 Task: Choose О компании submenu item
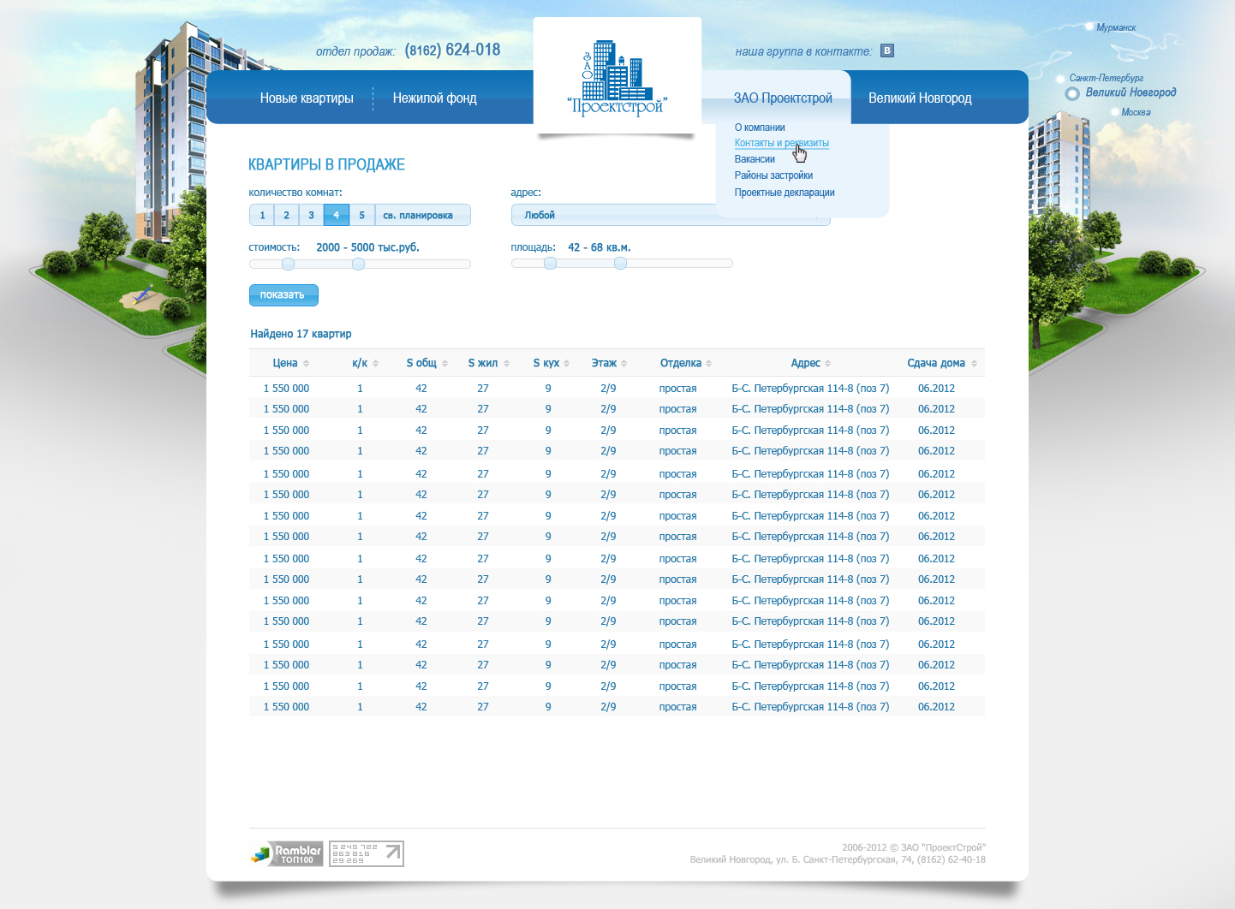[760, 128]
